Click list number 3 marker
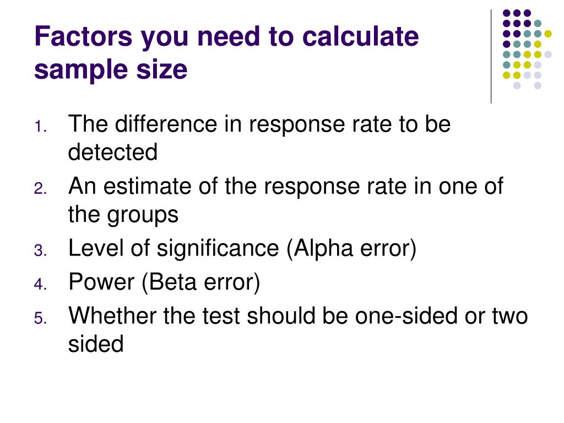This screenshot has height=423, width=564. coord(41,251)
